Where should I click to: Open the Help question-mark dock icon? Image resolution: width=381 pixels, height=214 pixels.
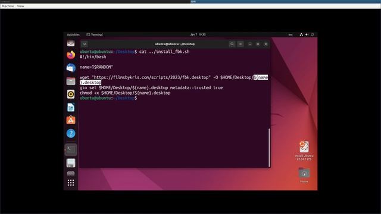71,133
